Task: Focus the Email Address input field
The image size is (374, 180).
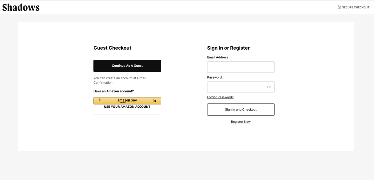Action: pos(241,67)
